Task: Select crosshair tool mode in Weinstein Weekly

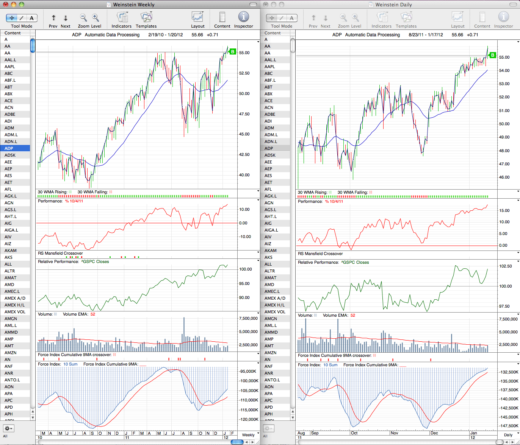Action: tap(12, 18)
